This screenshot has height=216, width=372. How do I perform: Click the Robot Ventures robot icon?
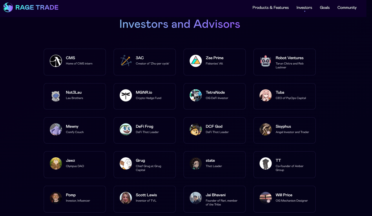(x=266, y=61)
